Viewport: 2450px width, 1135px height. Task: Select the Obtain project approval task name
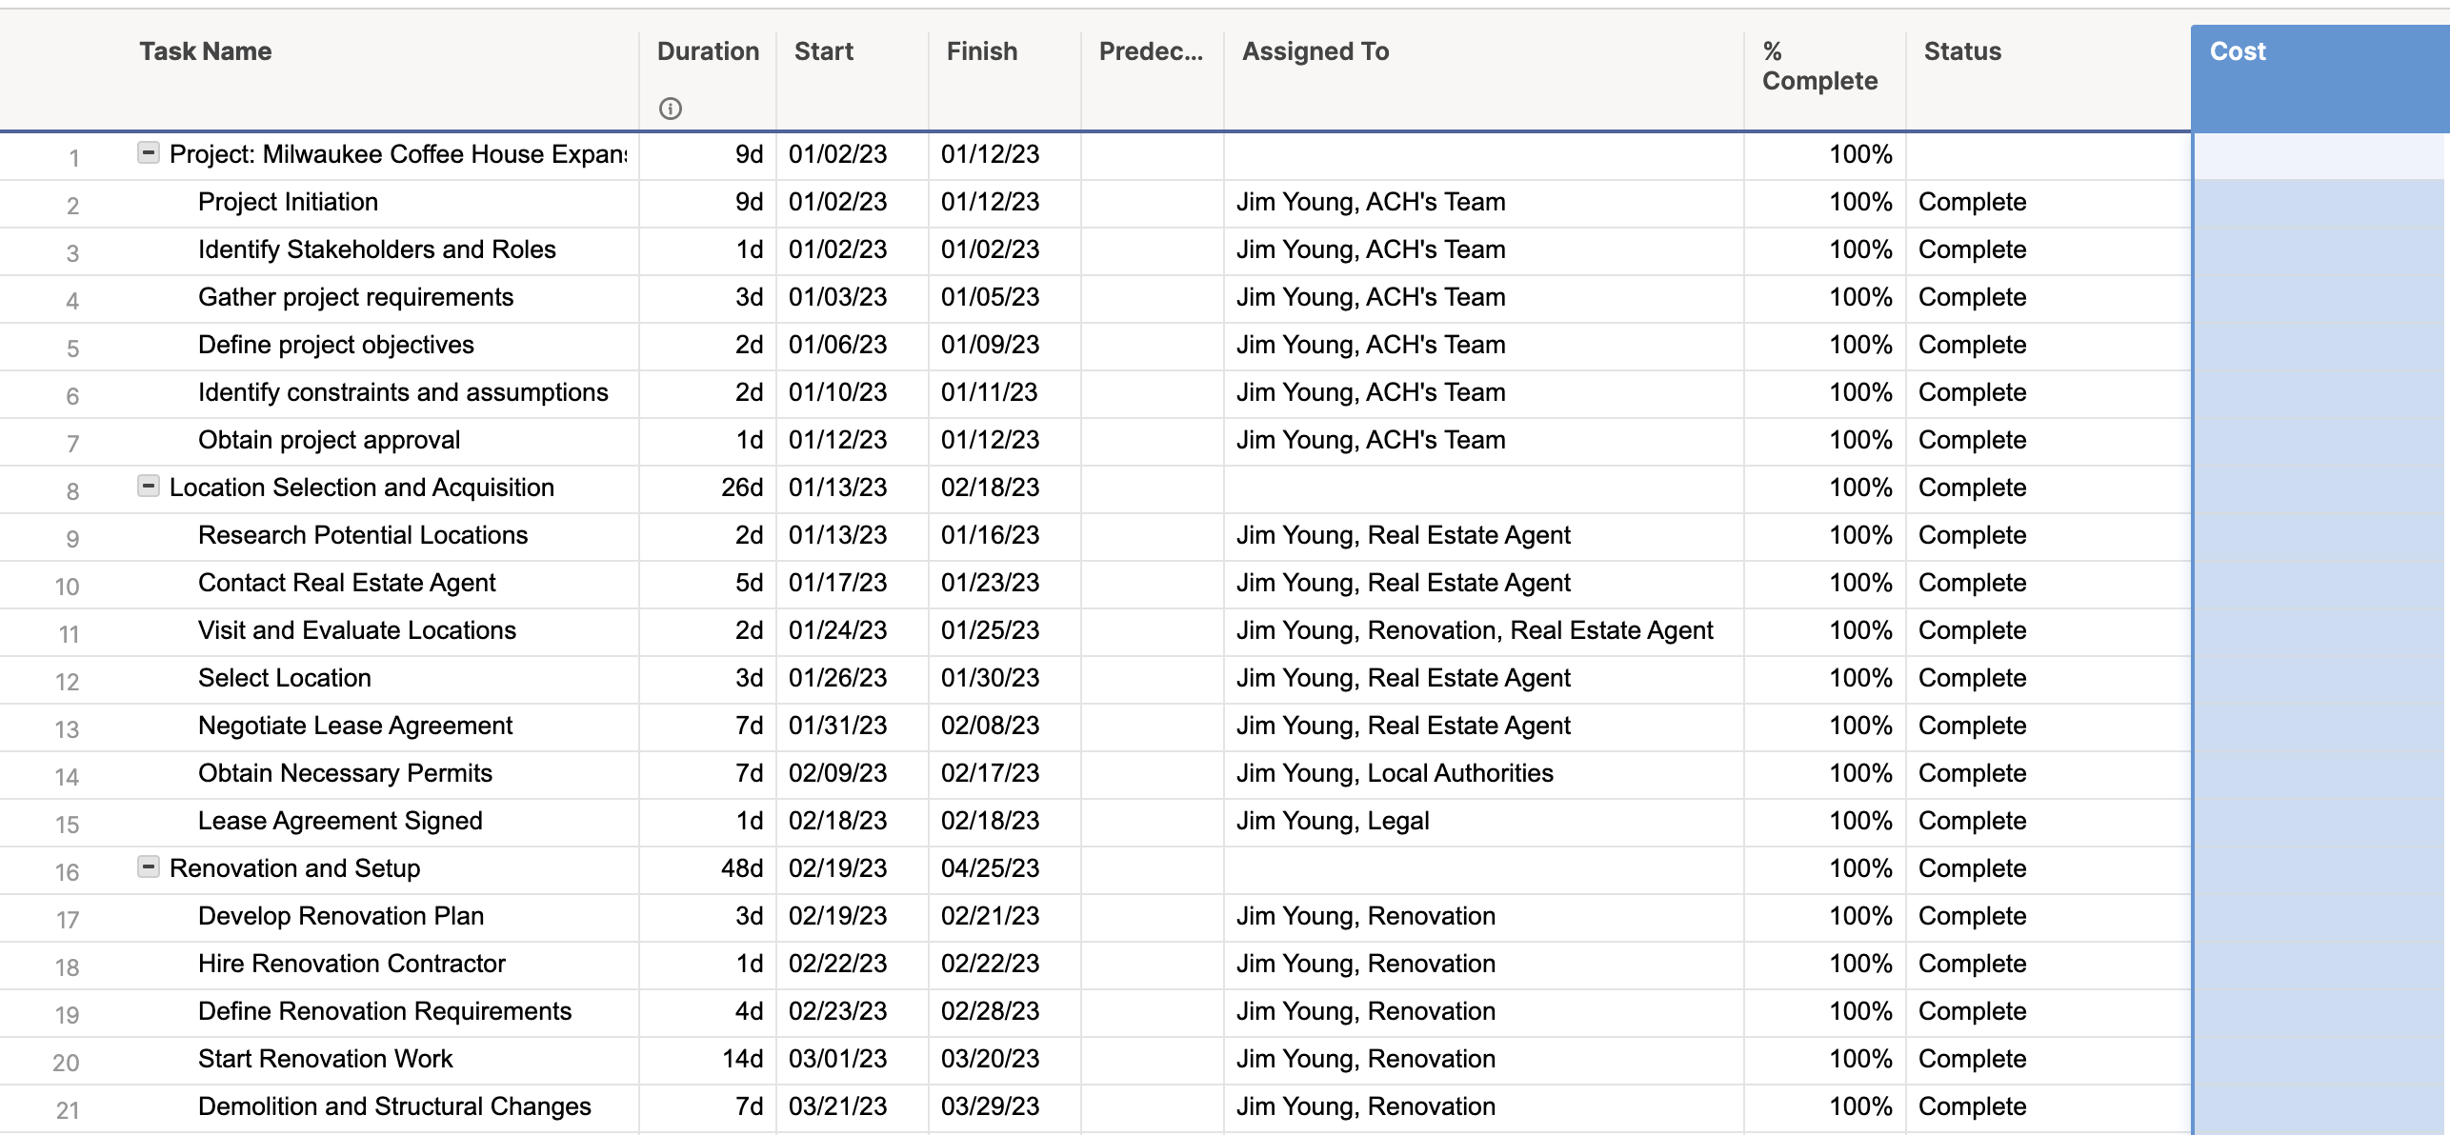click(328, 439)
